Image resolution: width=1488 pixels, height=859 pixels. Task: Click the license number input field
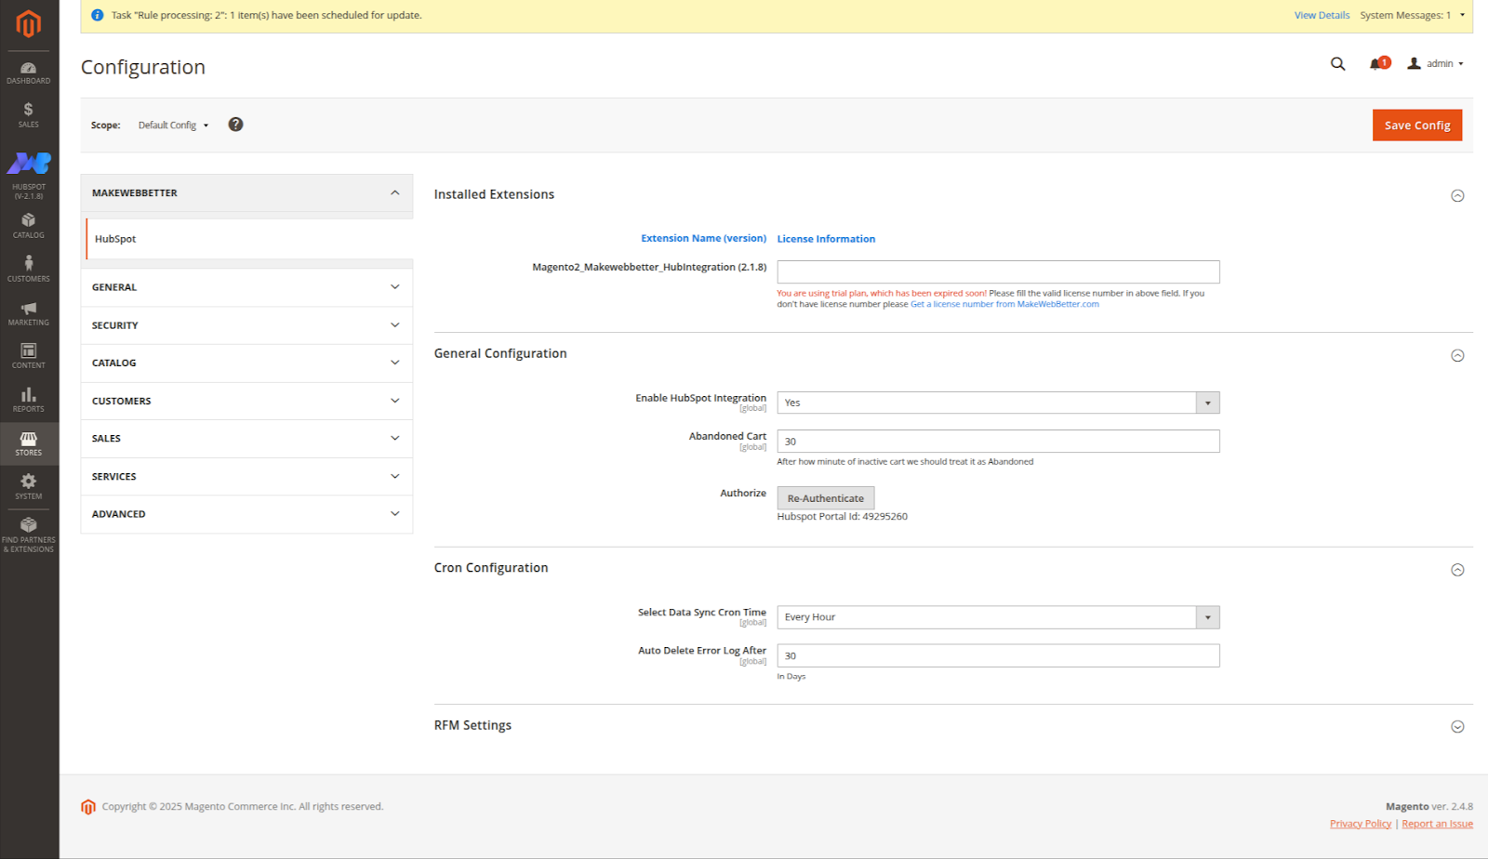[998, 271]
